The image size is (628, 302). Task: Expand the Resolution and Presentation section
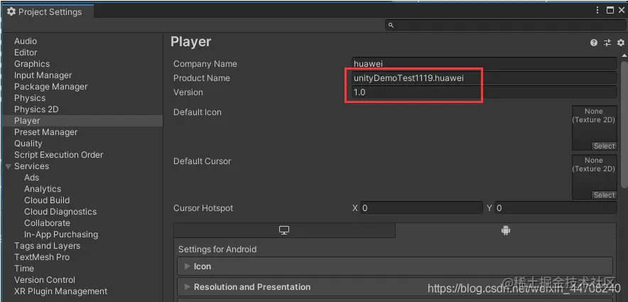(x=394, y=287)
